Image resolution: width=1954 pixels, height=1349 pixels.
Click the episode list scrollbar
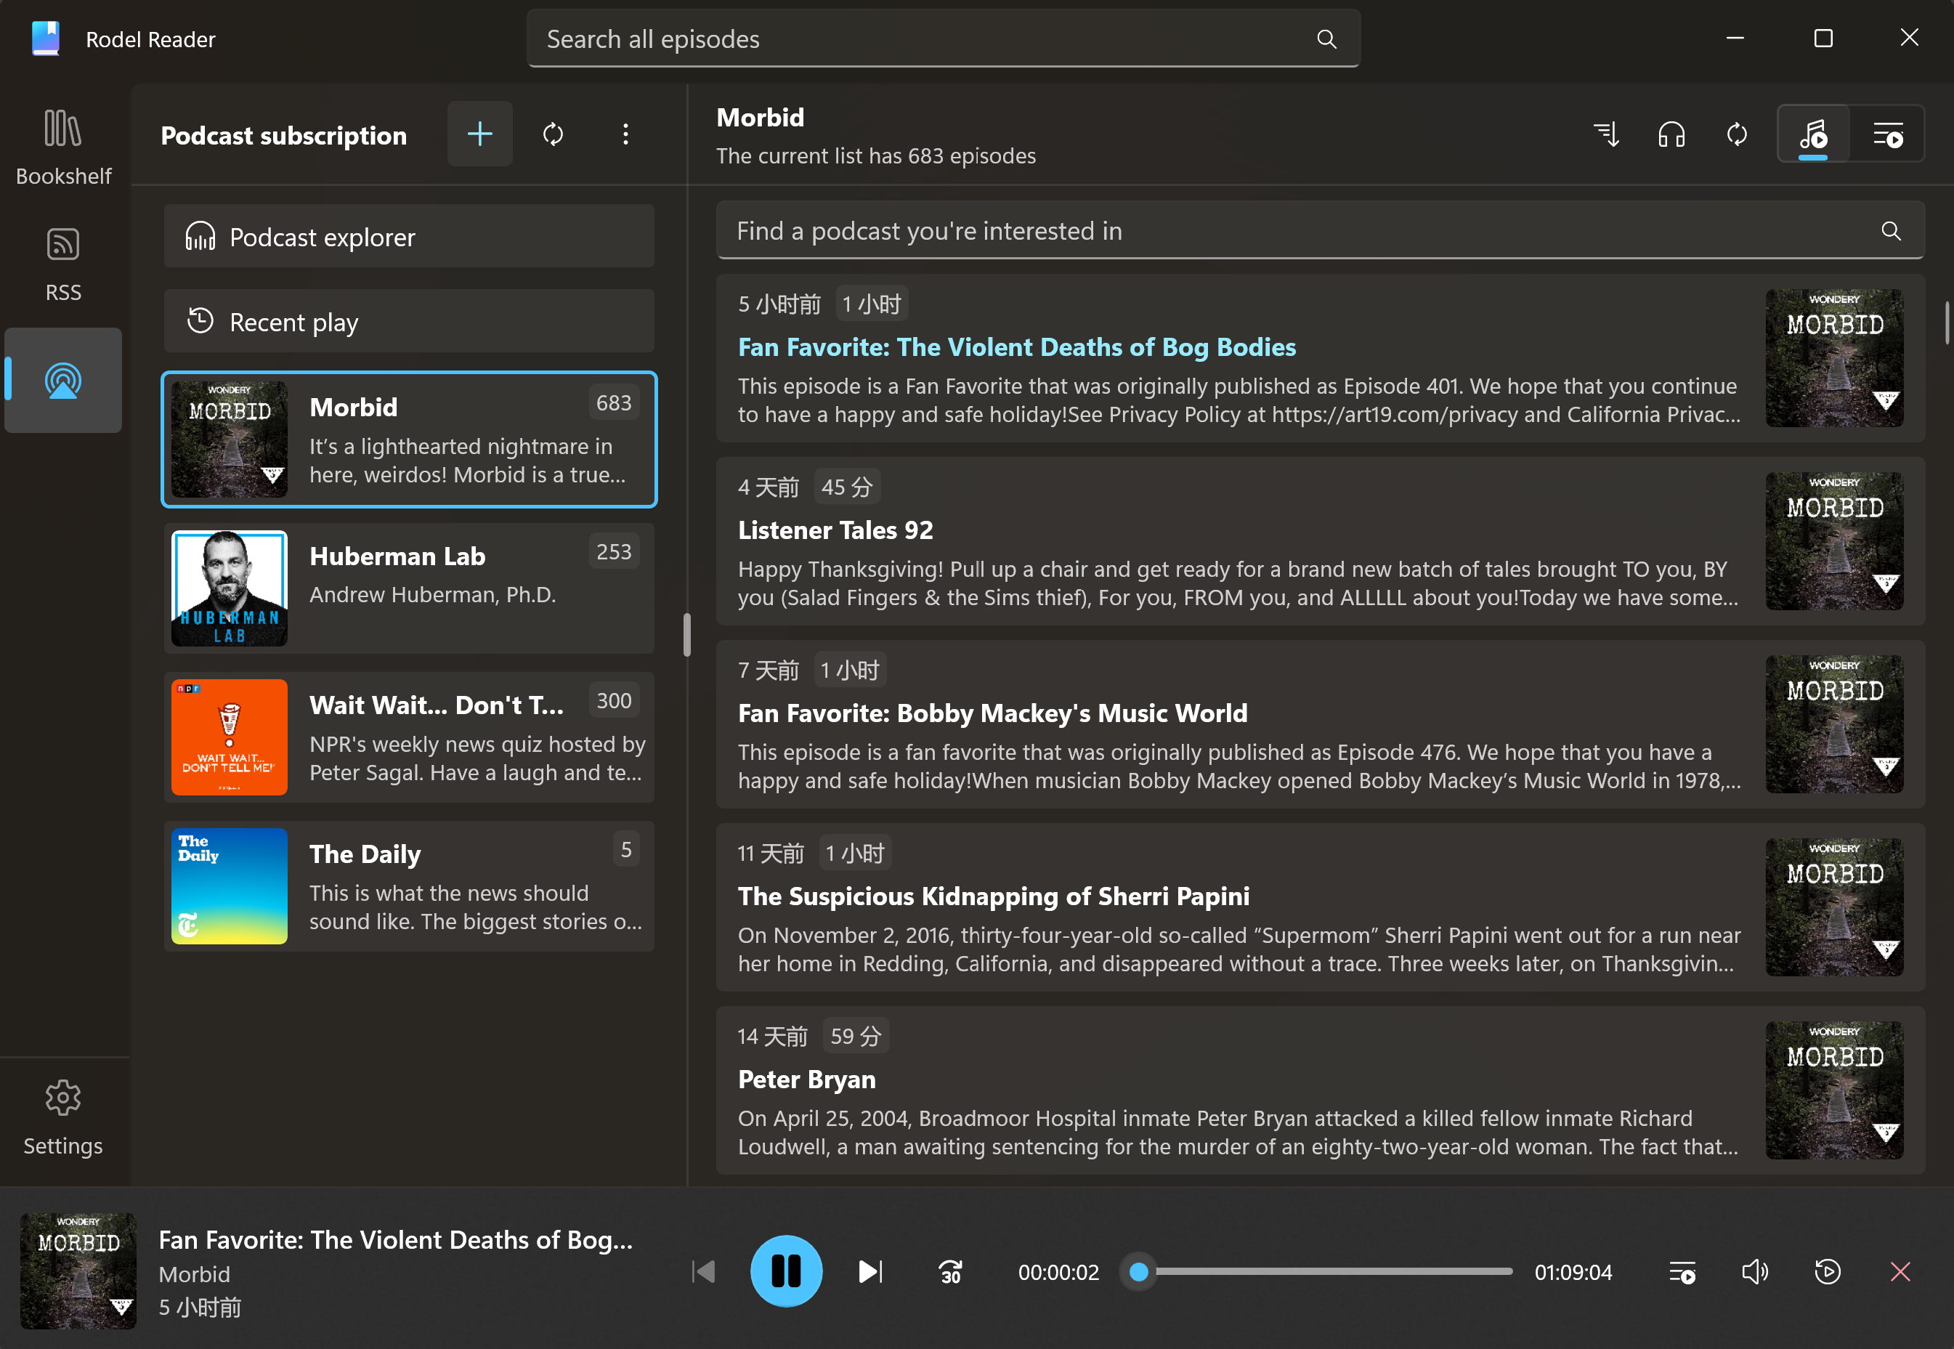1947,322
